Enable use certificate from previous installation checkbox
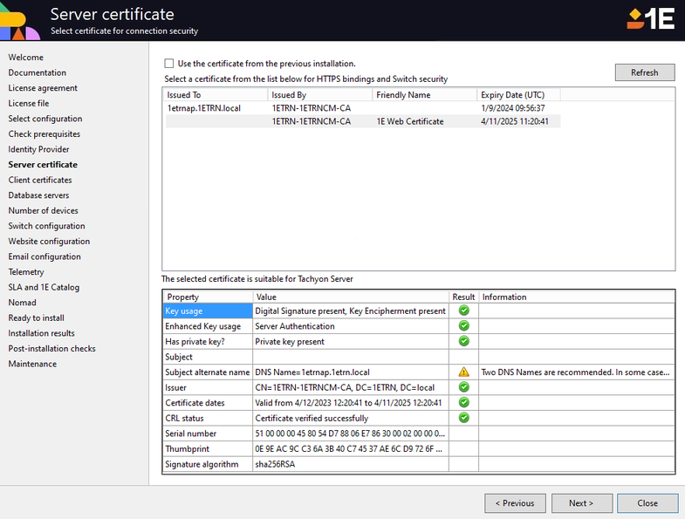Screen dimensions: 685x519 click(169, 64)
